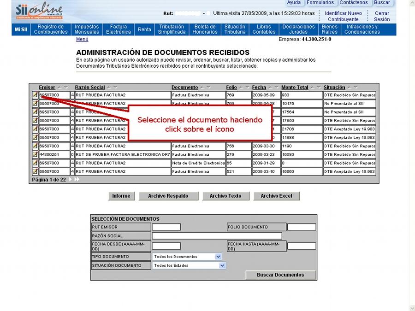The image size is (415, 311).
Task: Select the document icon for amount 21706
Action: point(35,129)
